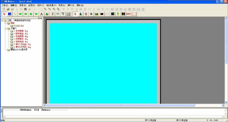Select the green Rectangle drawing tool
The image size is (228, 122).
(20, 14)
